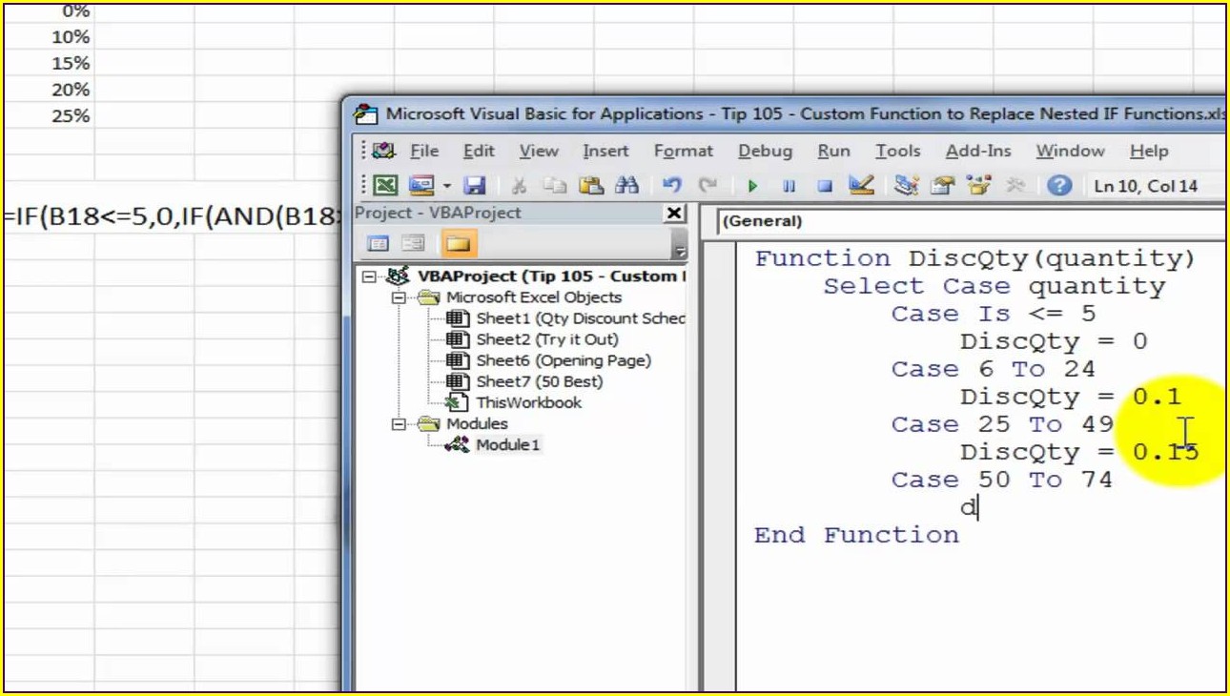This screenshot has height=696, width=1230.
Task: Open the View menu
Action: point(539,151)
